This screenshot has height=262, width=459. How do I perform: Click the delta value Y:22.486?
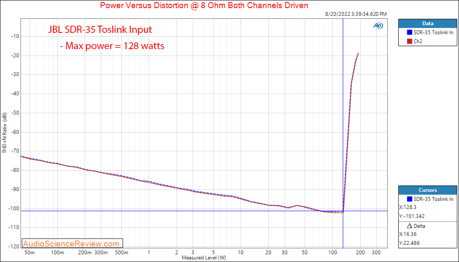410,243
